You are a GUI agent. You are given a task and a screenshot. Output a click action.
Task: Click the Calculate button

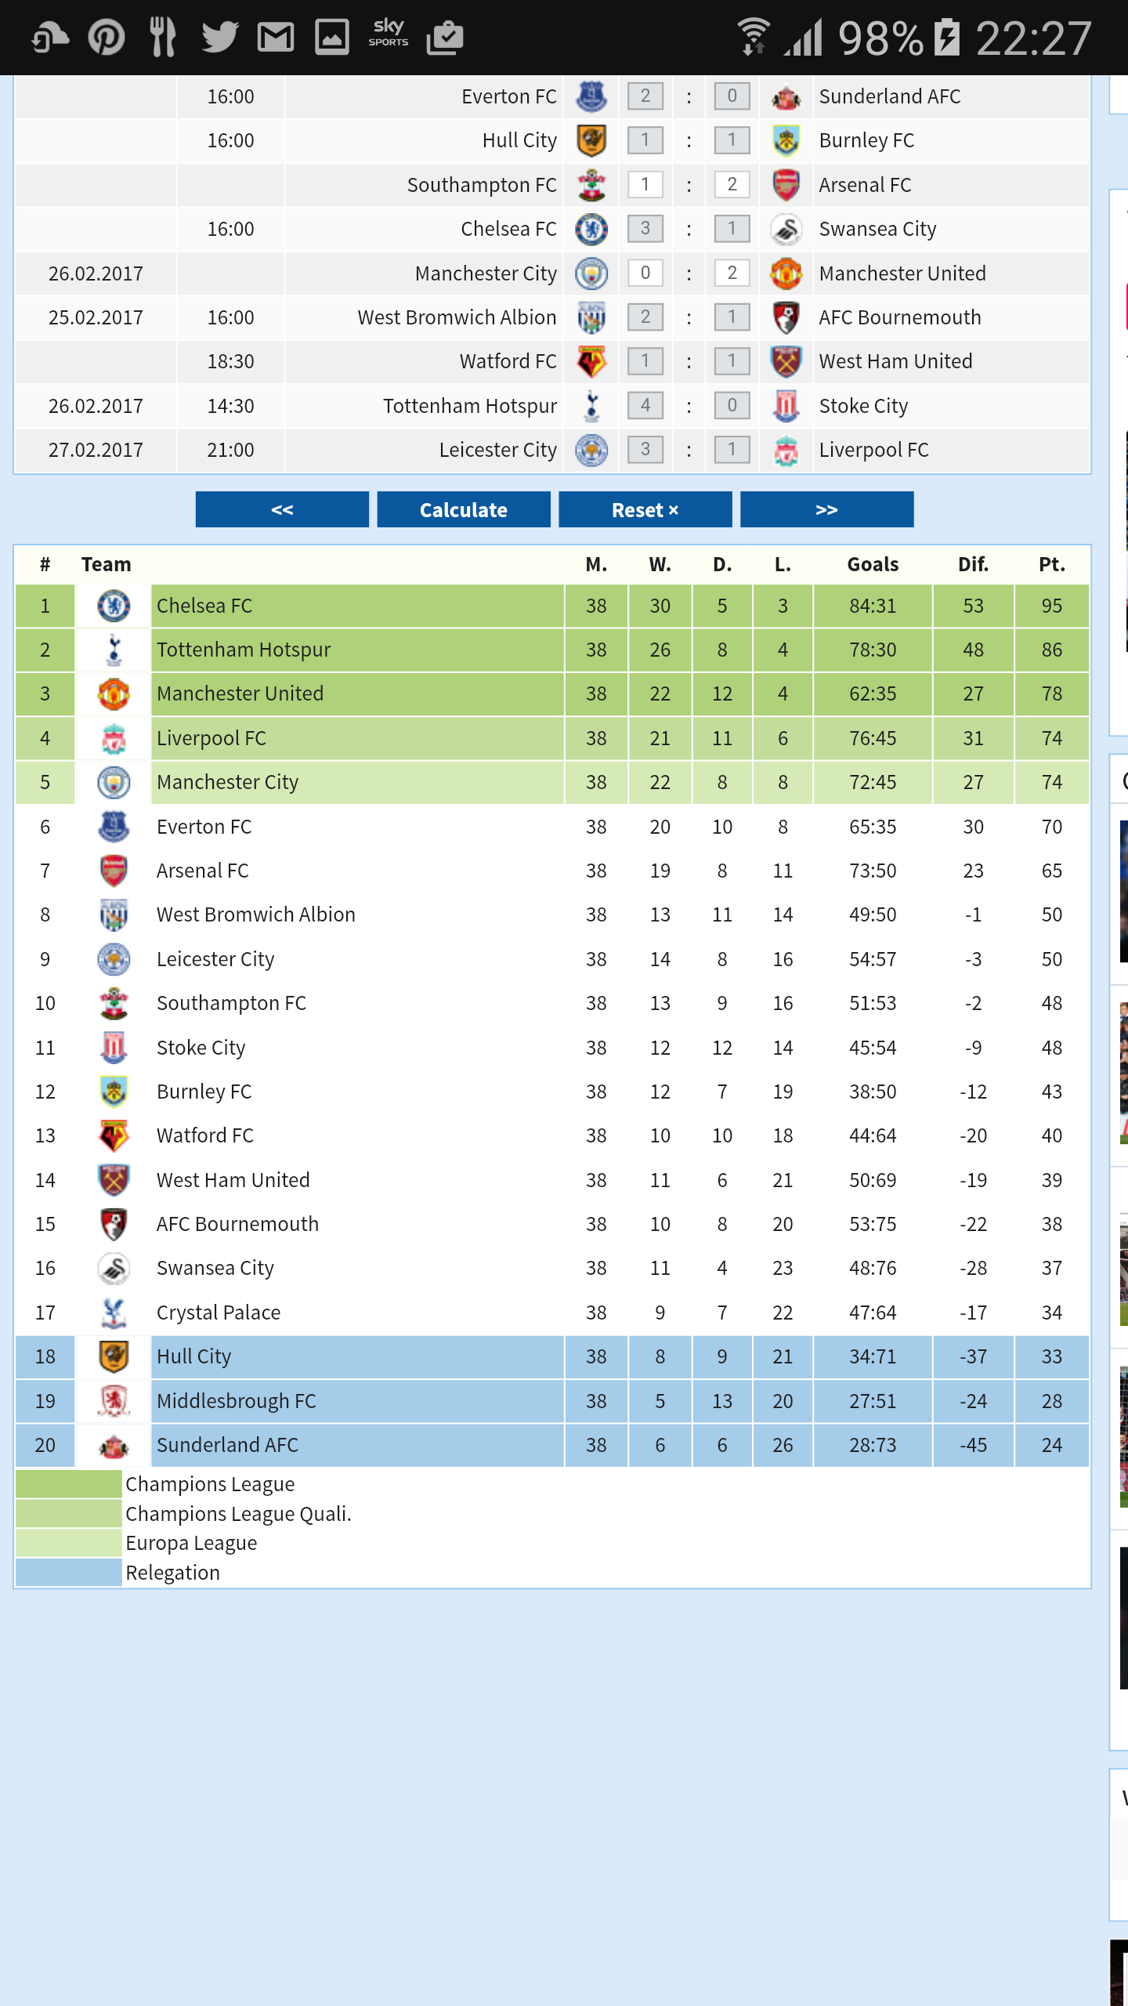tap(464, 509)
